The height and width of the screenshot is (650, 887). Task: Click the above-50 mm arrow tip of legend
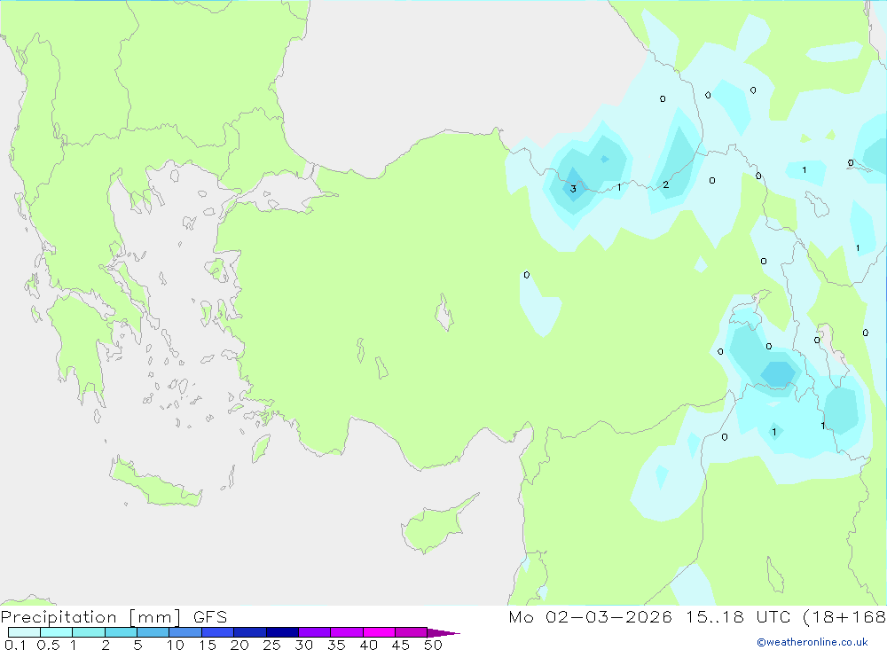click(443, 632)
